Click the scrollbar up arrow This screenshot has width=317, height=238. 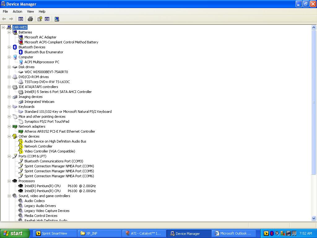[314, 27]
